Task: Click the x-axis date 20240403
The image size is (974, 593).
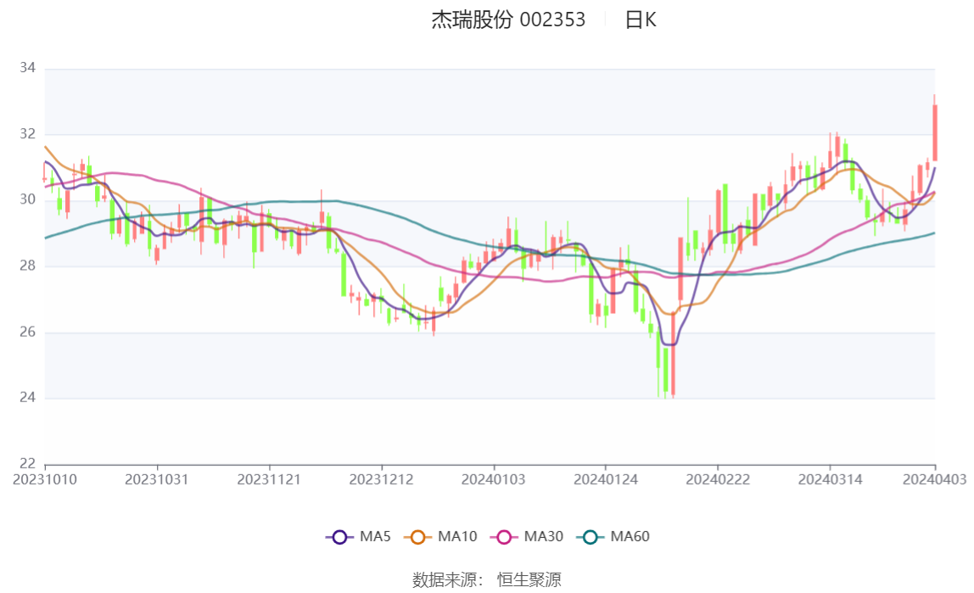Action: [x=935, y=479]
